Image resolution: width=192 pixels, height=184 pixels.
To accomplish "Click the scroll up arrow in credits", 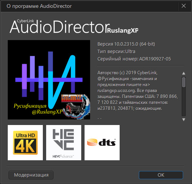I will pyautogui.click(x=184, y=73).
